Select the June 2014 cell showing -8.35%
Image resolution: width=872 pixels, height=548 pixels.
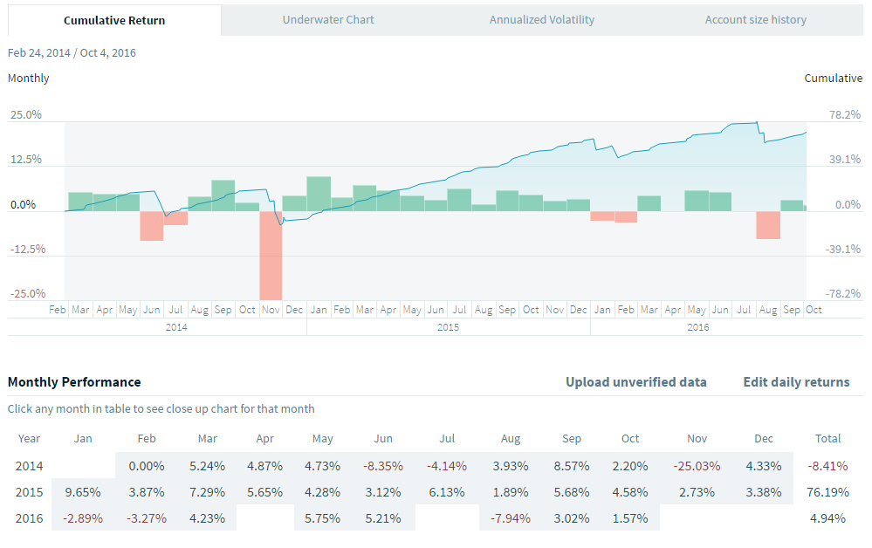point(383,466)
